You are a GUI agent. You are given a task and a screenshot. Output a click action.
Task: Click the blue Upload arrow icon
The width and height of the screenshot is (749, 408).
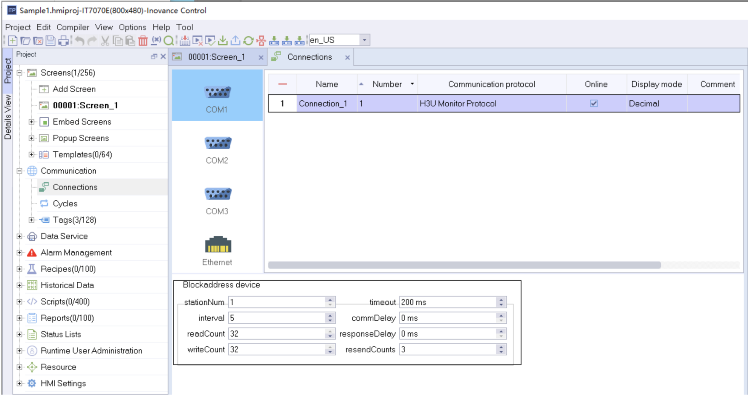point(236,41)
